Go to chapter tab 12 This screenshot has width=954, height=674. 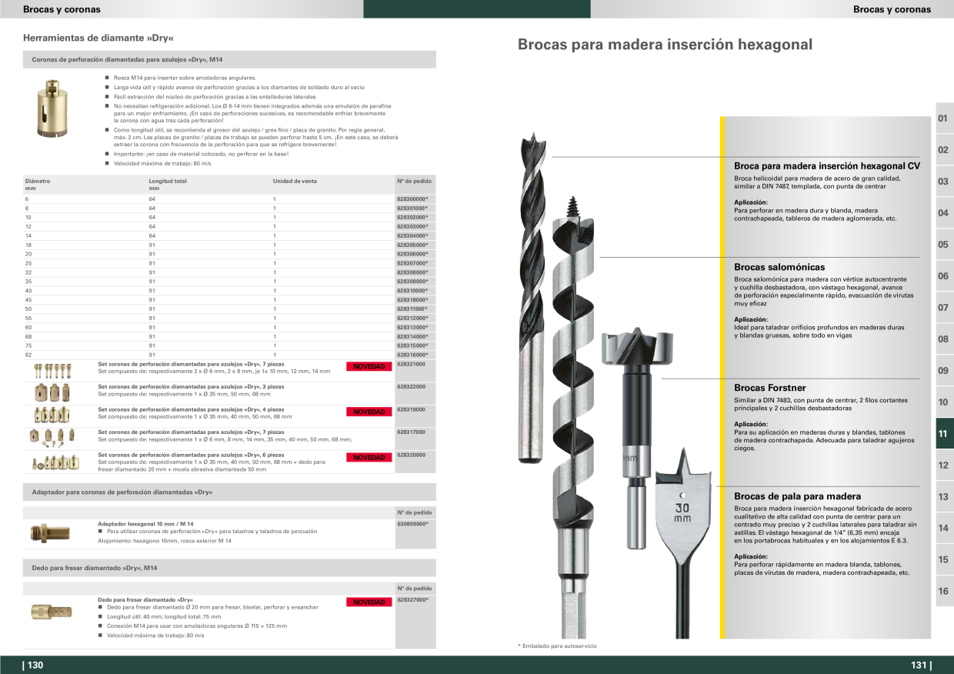tap(944, 465)
